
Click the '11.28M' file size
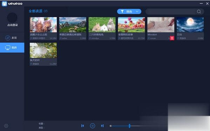click(x=53, y=64)
